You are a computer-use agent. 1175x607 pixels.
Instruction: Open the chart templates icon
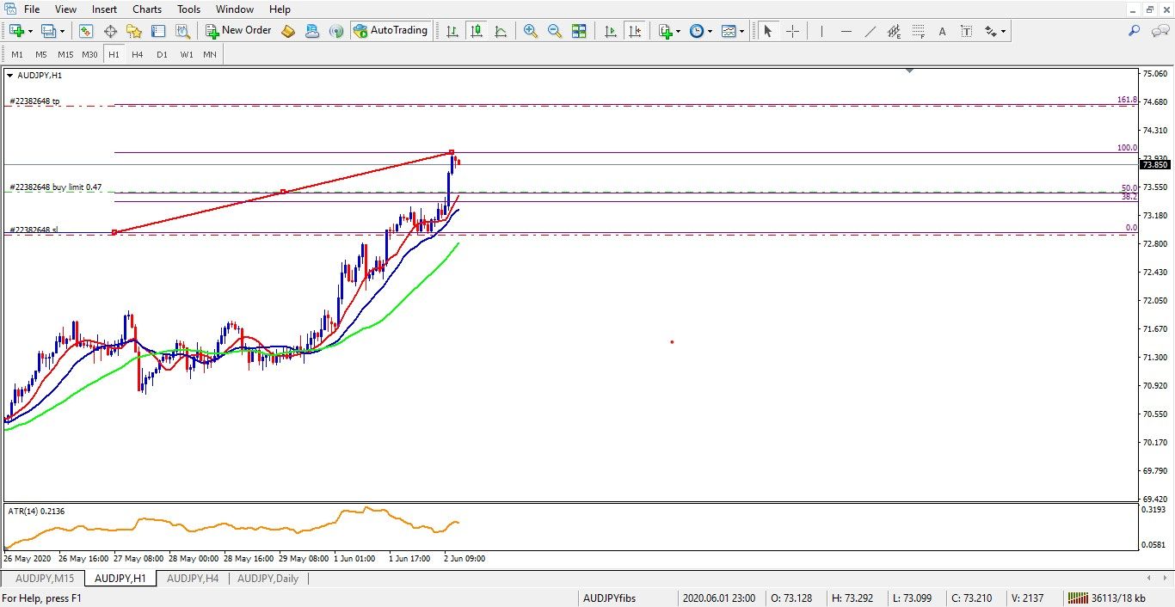729,31
